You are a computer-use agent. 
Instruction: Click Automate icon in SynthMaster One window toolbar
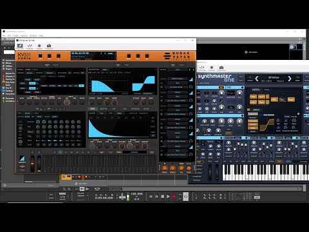[x=202, y=68]
